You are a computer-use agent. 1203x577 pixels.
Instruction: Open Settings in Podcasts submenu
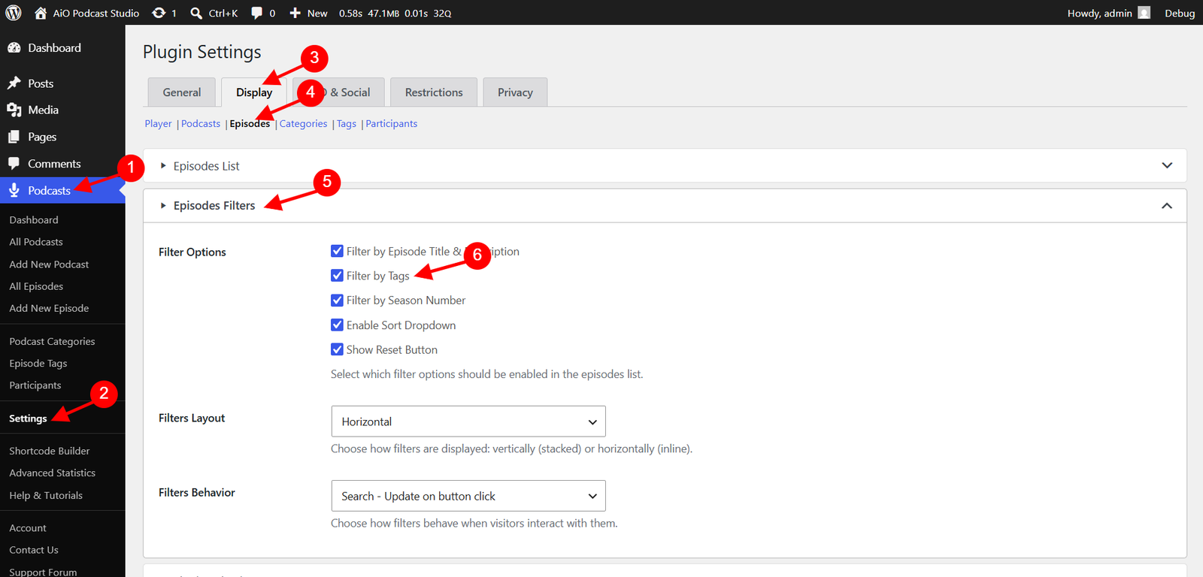click(28, 418)
